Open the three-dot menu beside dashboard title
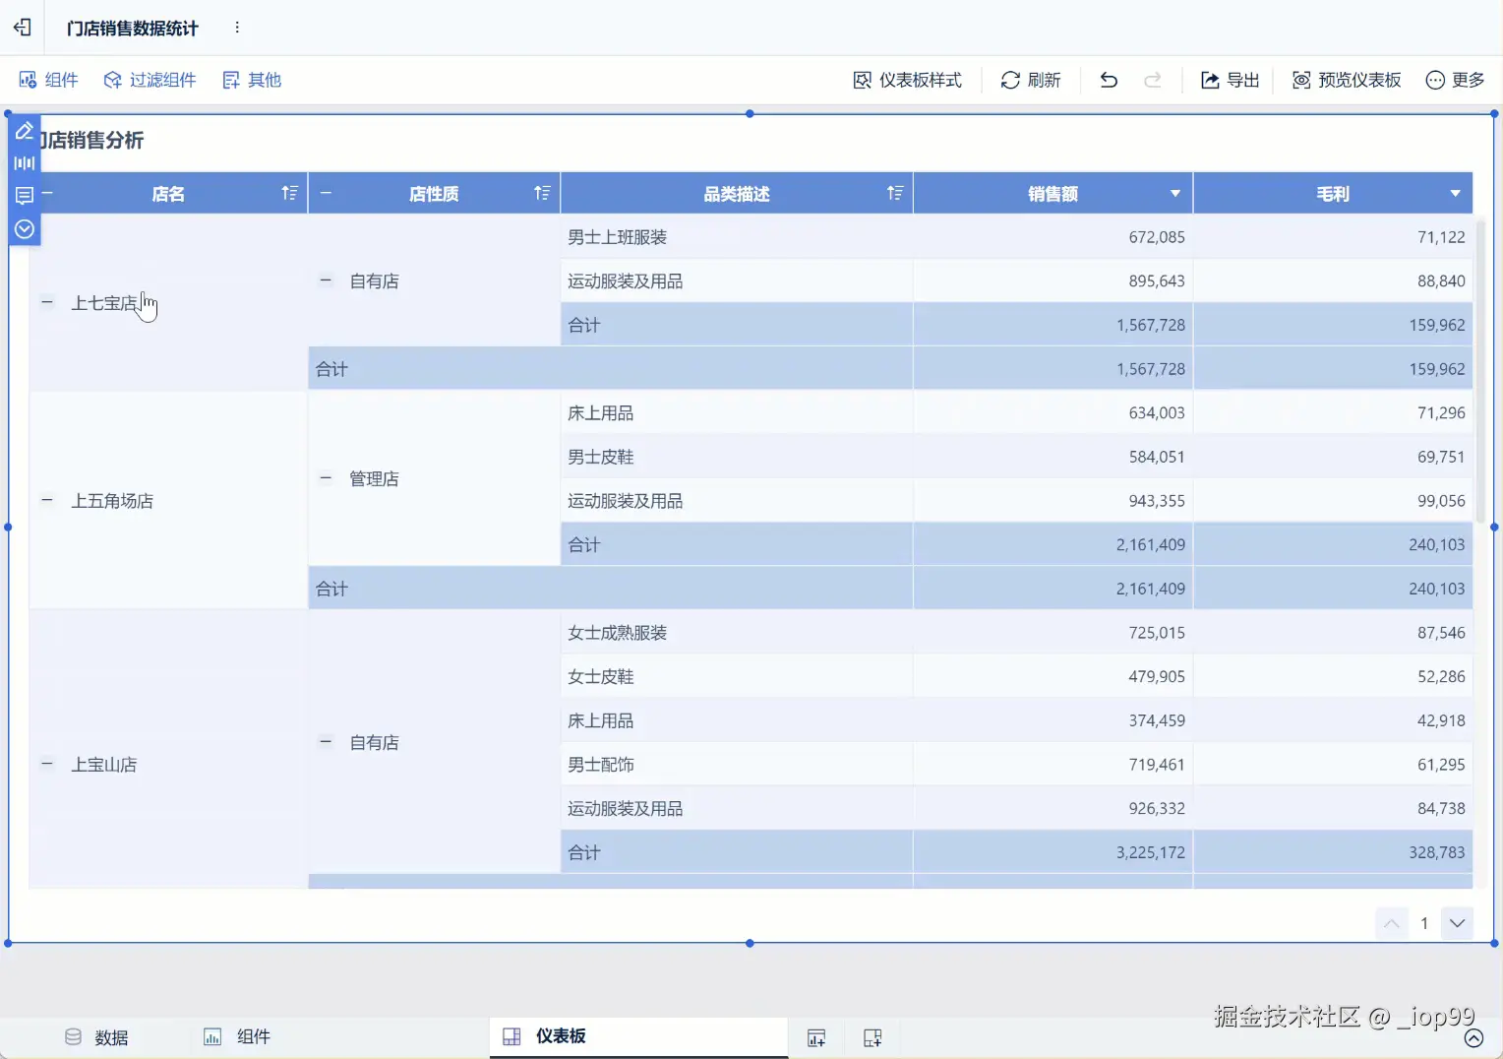 pos(237,28)
